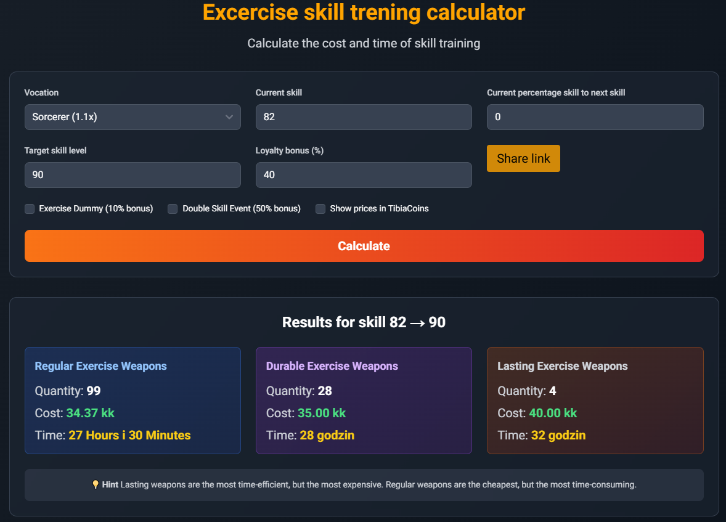Viewport: 726px width, 522px height.
Task: Click the Results for skill 82 → 90 heading
Action: tap(364, 322)
